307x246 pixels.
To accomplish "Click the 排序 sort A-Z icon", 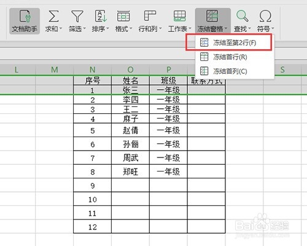I will pyautogui.click(x=101, y=17).
